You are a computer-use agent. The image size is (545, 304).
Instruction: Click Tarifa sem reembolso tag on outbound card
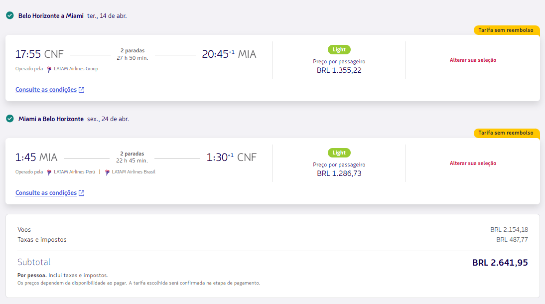[x=506, y=30]
